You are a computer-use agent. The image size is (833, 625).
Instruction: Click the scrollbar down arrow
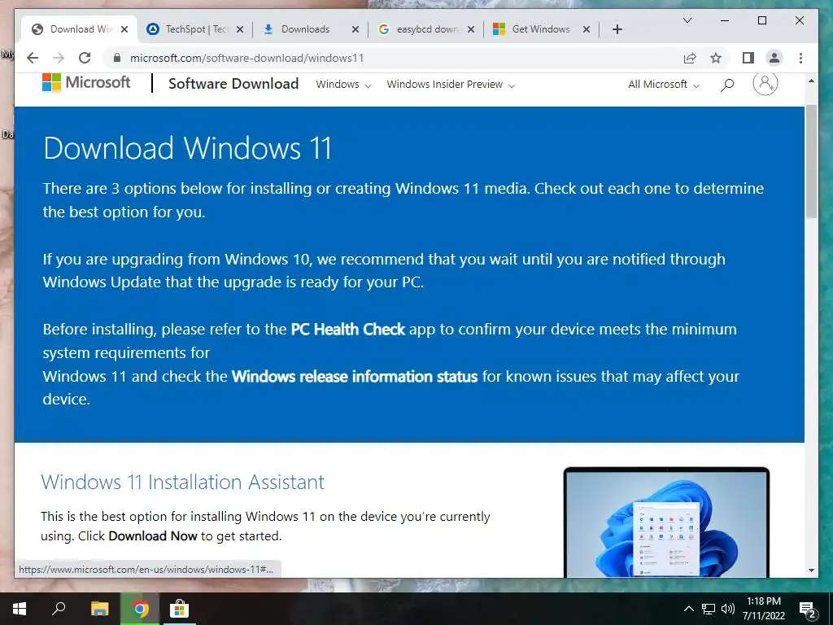[x=811, y=570]
